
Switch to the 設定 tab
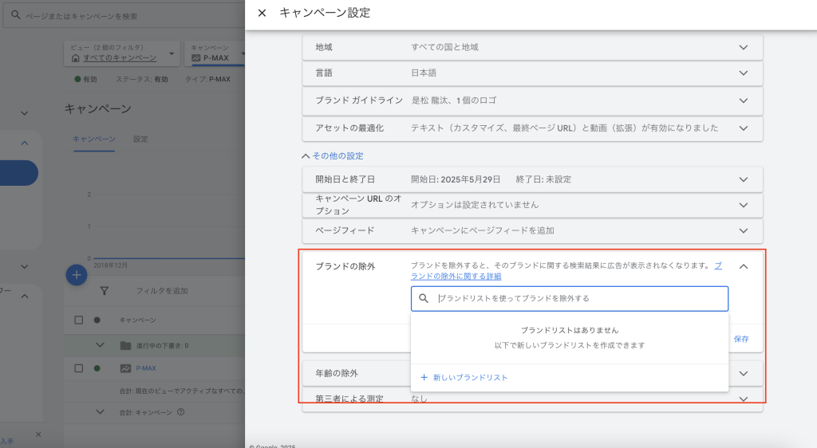140,139
